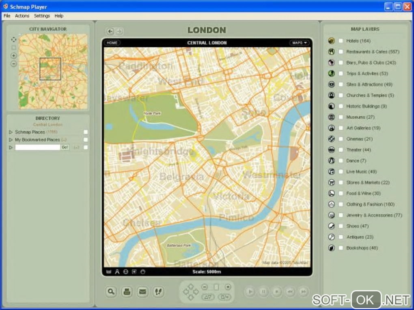Click the back arrow beside LONDON title
This screenshot has width=414, height=310.
110,31
